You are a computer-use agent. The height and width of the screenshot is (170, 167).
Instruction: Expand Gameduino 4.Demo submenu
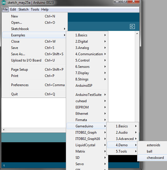[122, 145]
